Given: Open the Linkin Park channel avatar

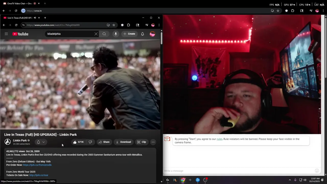Looking at the screenshot, I should 8,142.
